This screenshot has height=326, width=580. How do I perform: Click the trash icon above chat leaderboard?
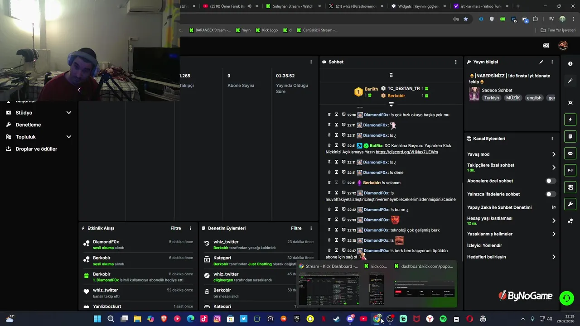pos(391,75)
